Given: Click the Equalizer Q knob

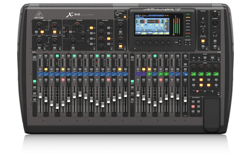Looking at the screenshot, I should 77,25.
